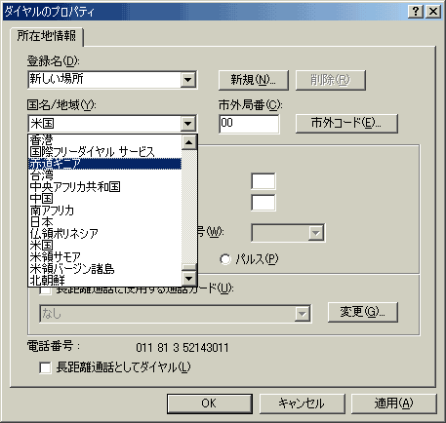Click the 変更(G)... button
The height and width of the screenshot is (423, 446).
pyautogui.click(x=362, y=312)
